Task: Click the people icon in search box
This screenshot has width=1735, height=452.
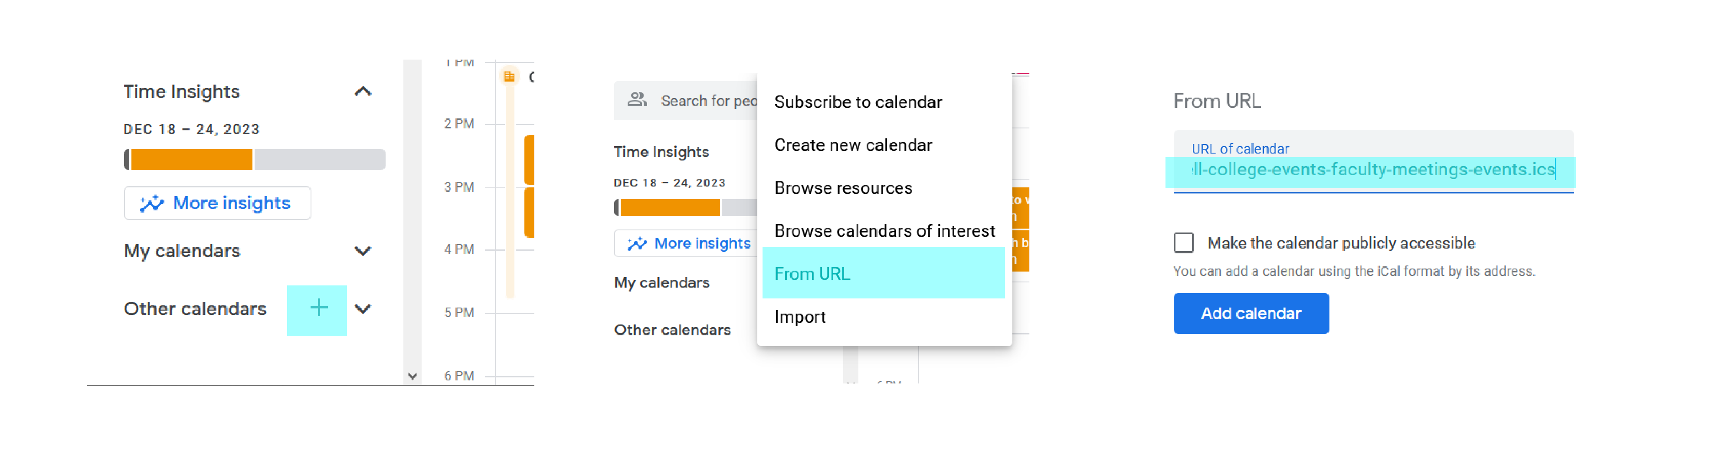Action: [636, 100]
